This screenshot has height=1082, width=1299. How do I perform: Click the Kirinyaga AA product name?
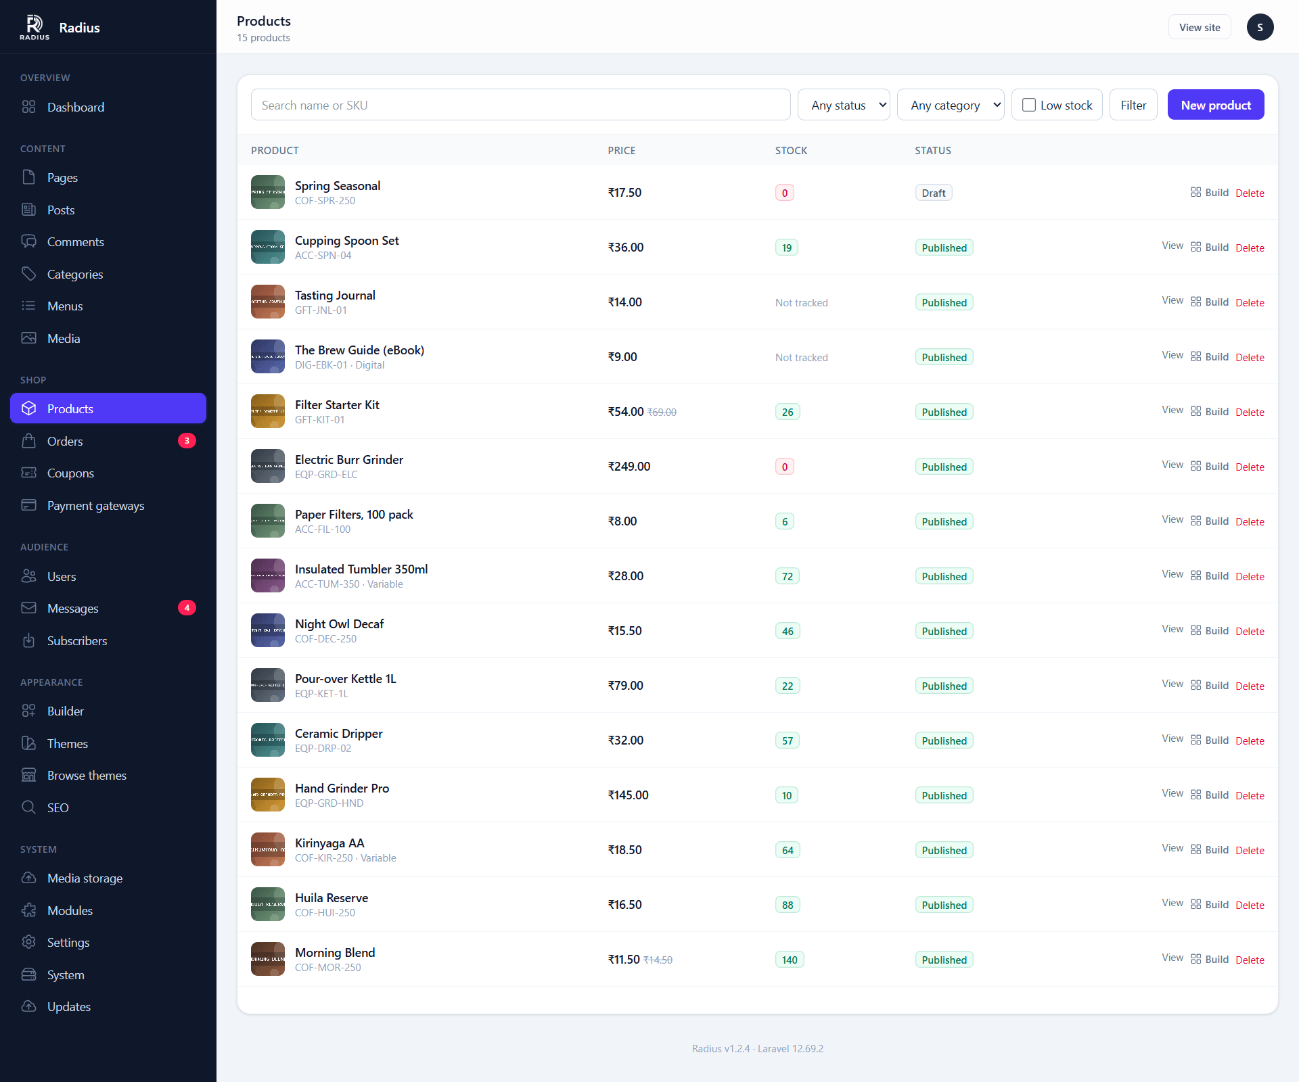pyautogui.click(x=329, y=843)
